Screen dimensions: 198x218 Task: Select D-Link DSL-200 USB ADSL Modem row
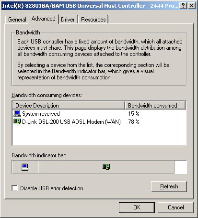click(x=99, y=122)
